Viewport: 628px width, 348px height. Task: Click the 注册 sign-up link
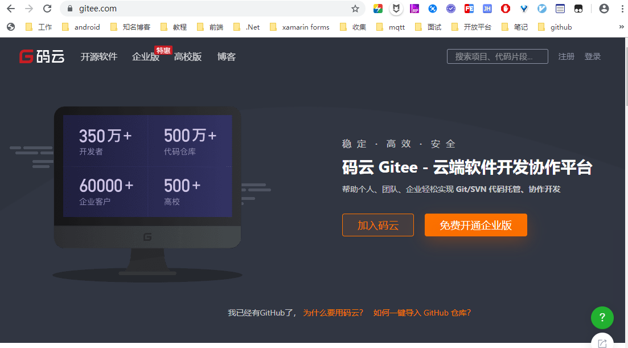567,56
